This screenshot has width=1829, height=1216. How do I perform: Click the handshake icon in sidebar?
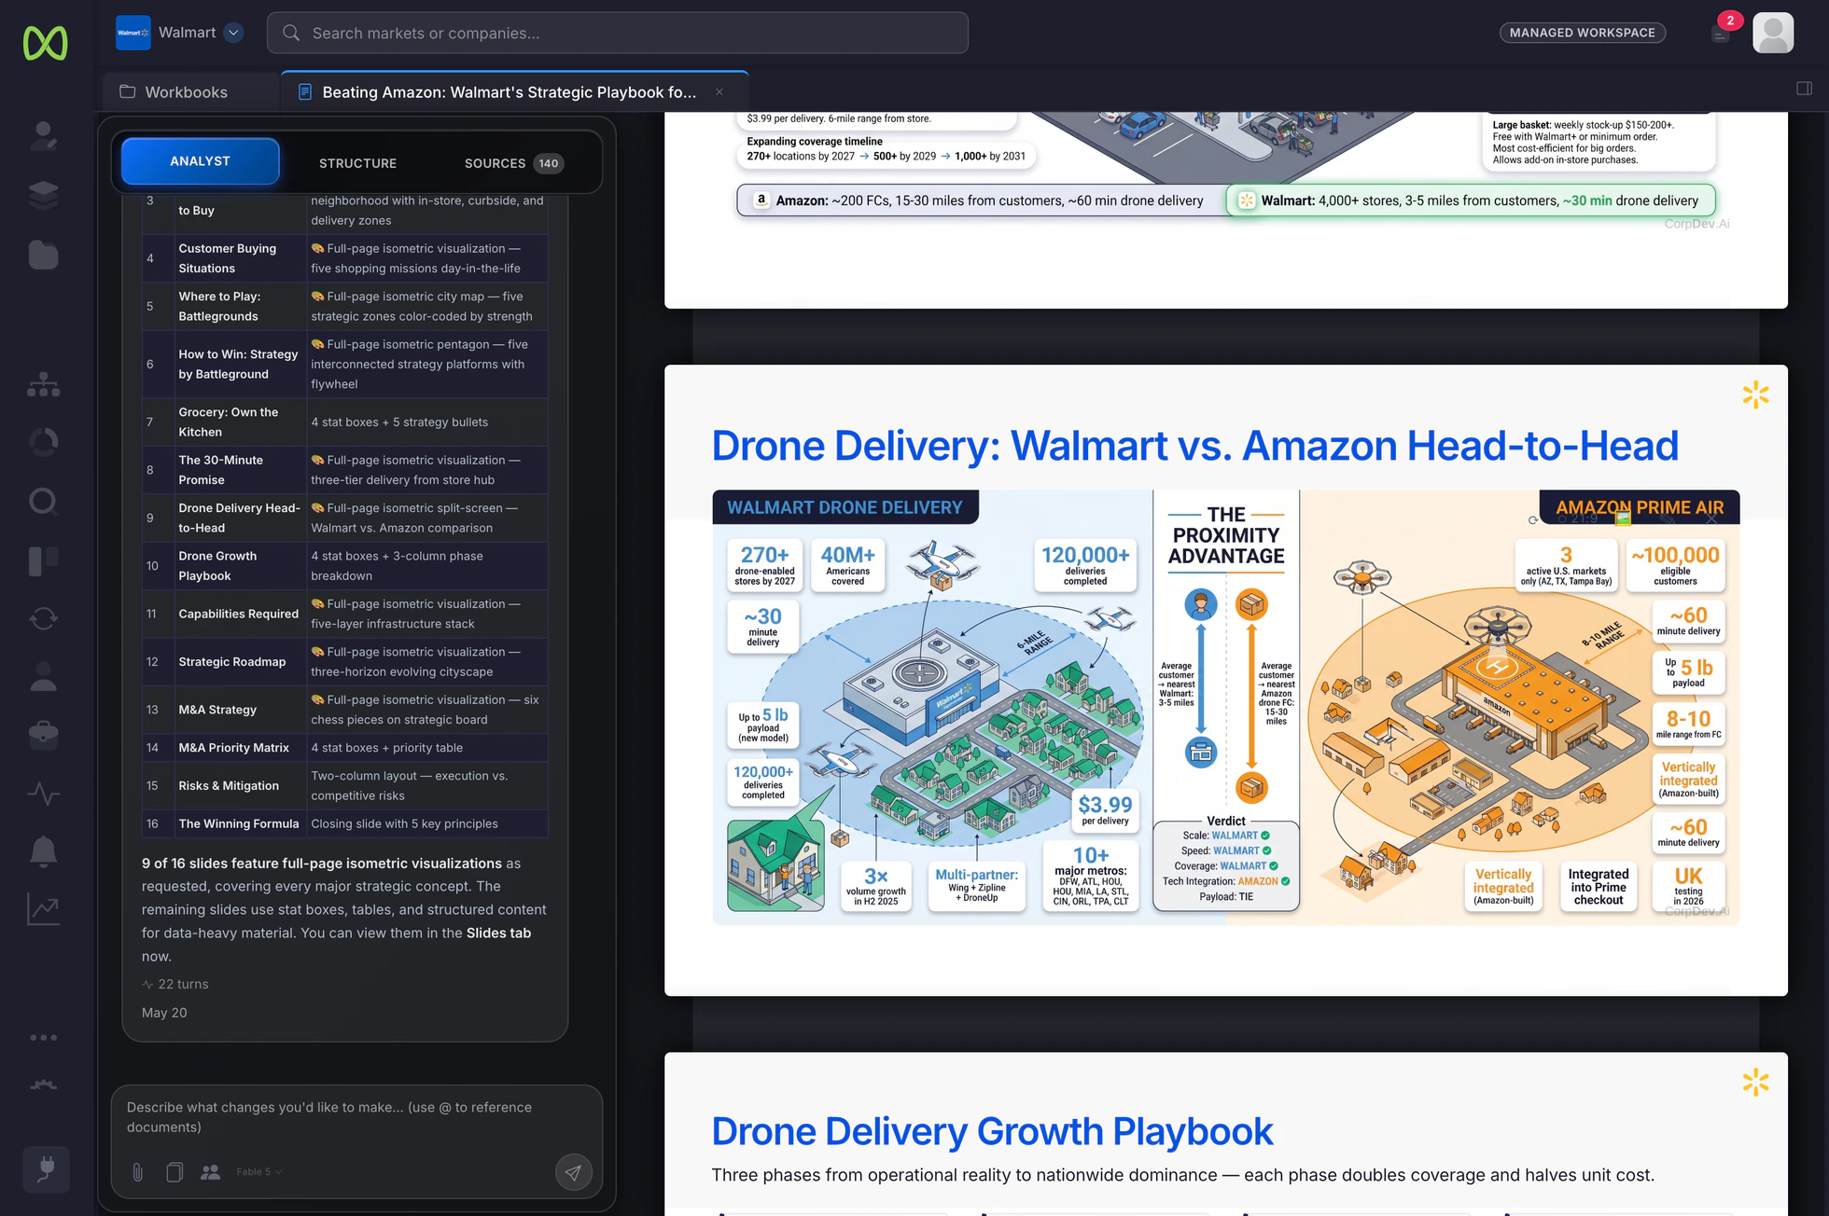[43, 1085]
